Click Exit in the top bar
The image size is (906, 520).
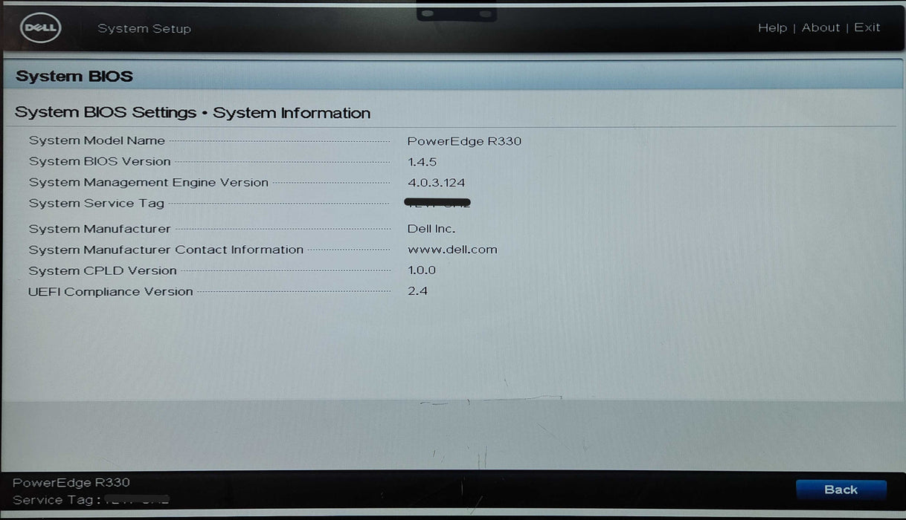(x=867, y=27)
